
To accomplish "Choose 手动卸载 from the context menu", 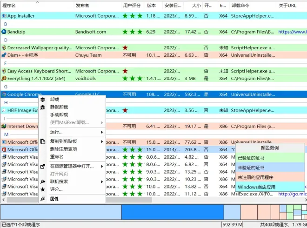I will tap(59, 115).
